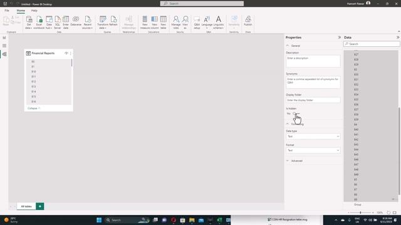Screen dimensions: 401x225
Task: Create a New table
Action: tap(163, 22)
